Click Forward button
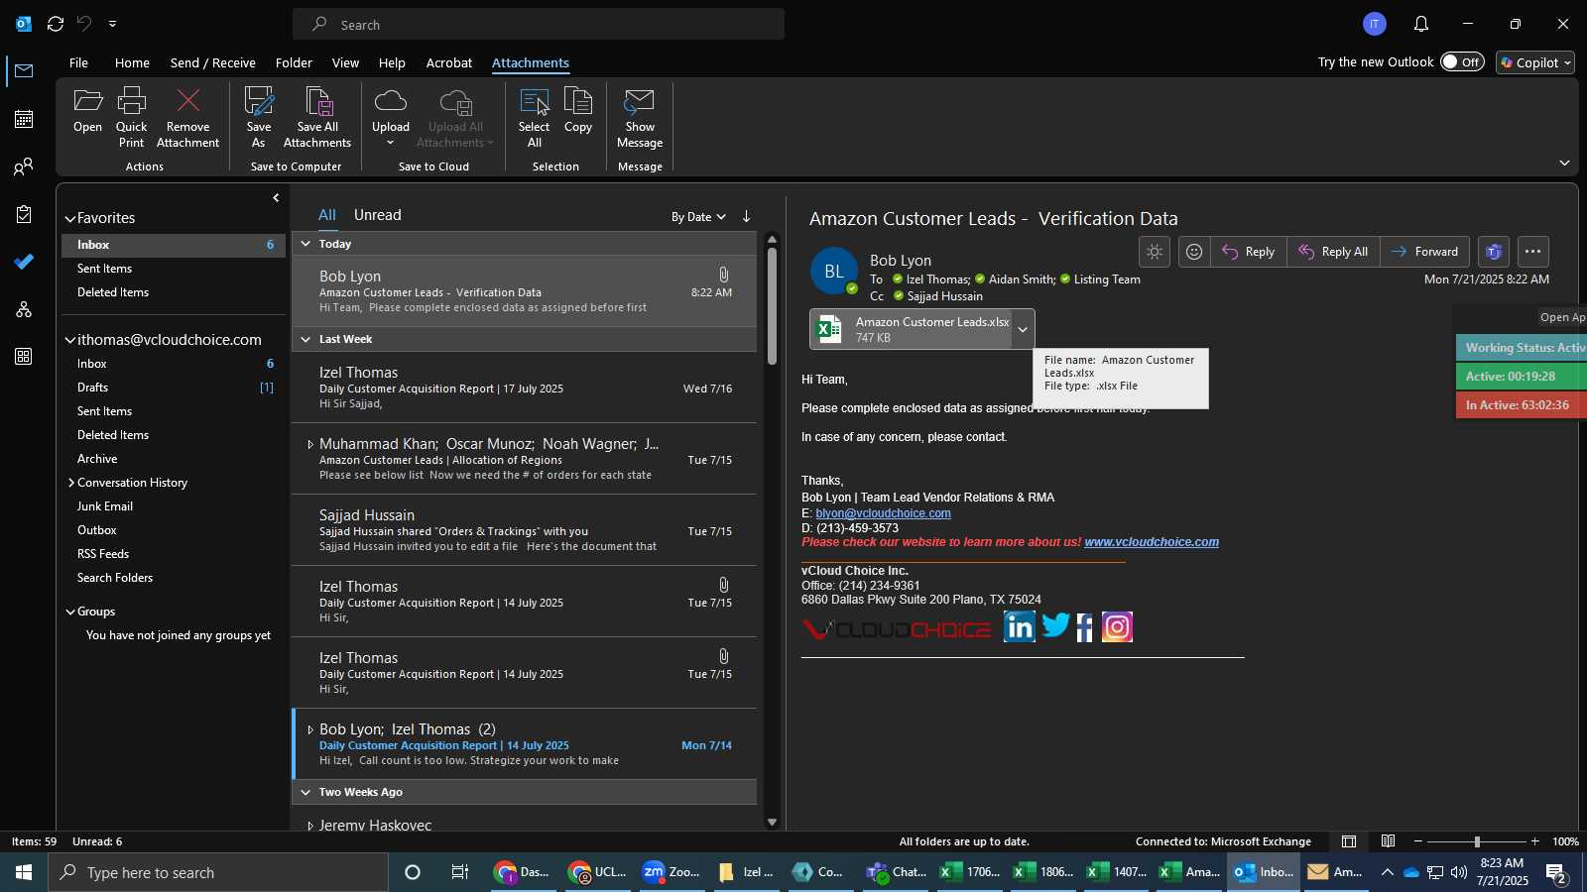This screenshot has height=892, width=1587. (1424, 252)
